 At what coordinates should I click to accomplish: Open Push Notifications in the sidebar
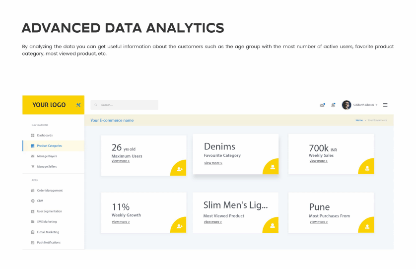click(x=49, y=243)
